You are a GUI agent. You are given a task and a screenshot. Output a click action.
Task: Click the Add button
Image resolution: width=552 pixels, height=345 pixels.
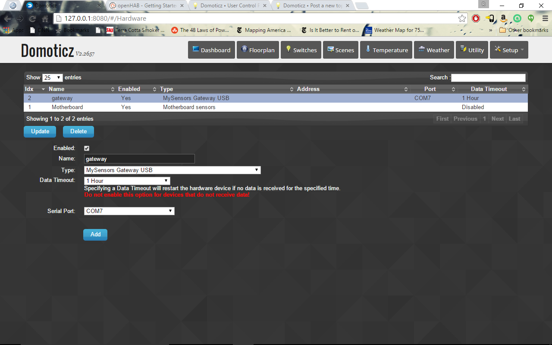tap(95, 235)
